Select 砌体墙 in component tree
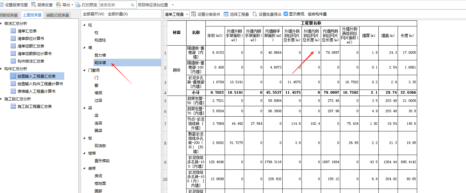Viewport: 466px width, 193px height. pos(100,63)
